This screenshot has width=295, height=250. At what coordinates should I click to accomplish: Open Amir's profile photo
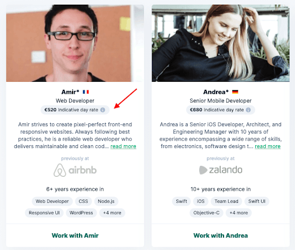click(75, 43)
